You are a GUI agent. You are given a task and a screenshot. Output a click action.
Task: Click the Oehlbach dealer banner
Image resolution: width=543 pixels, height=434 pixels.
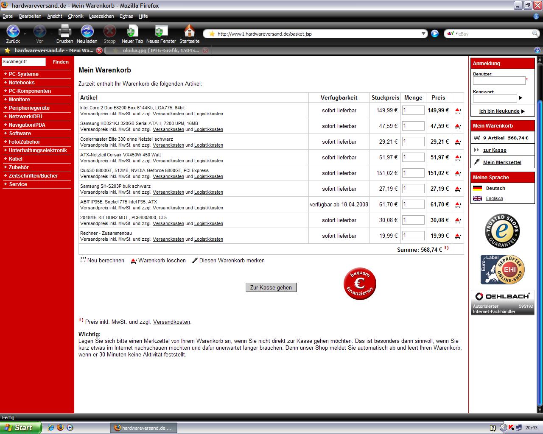(x=503, y=303)
